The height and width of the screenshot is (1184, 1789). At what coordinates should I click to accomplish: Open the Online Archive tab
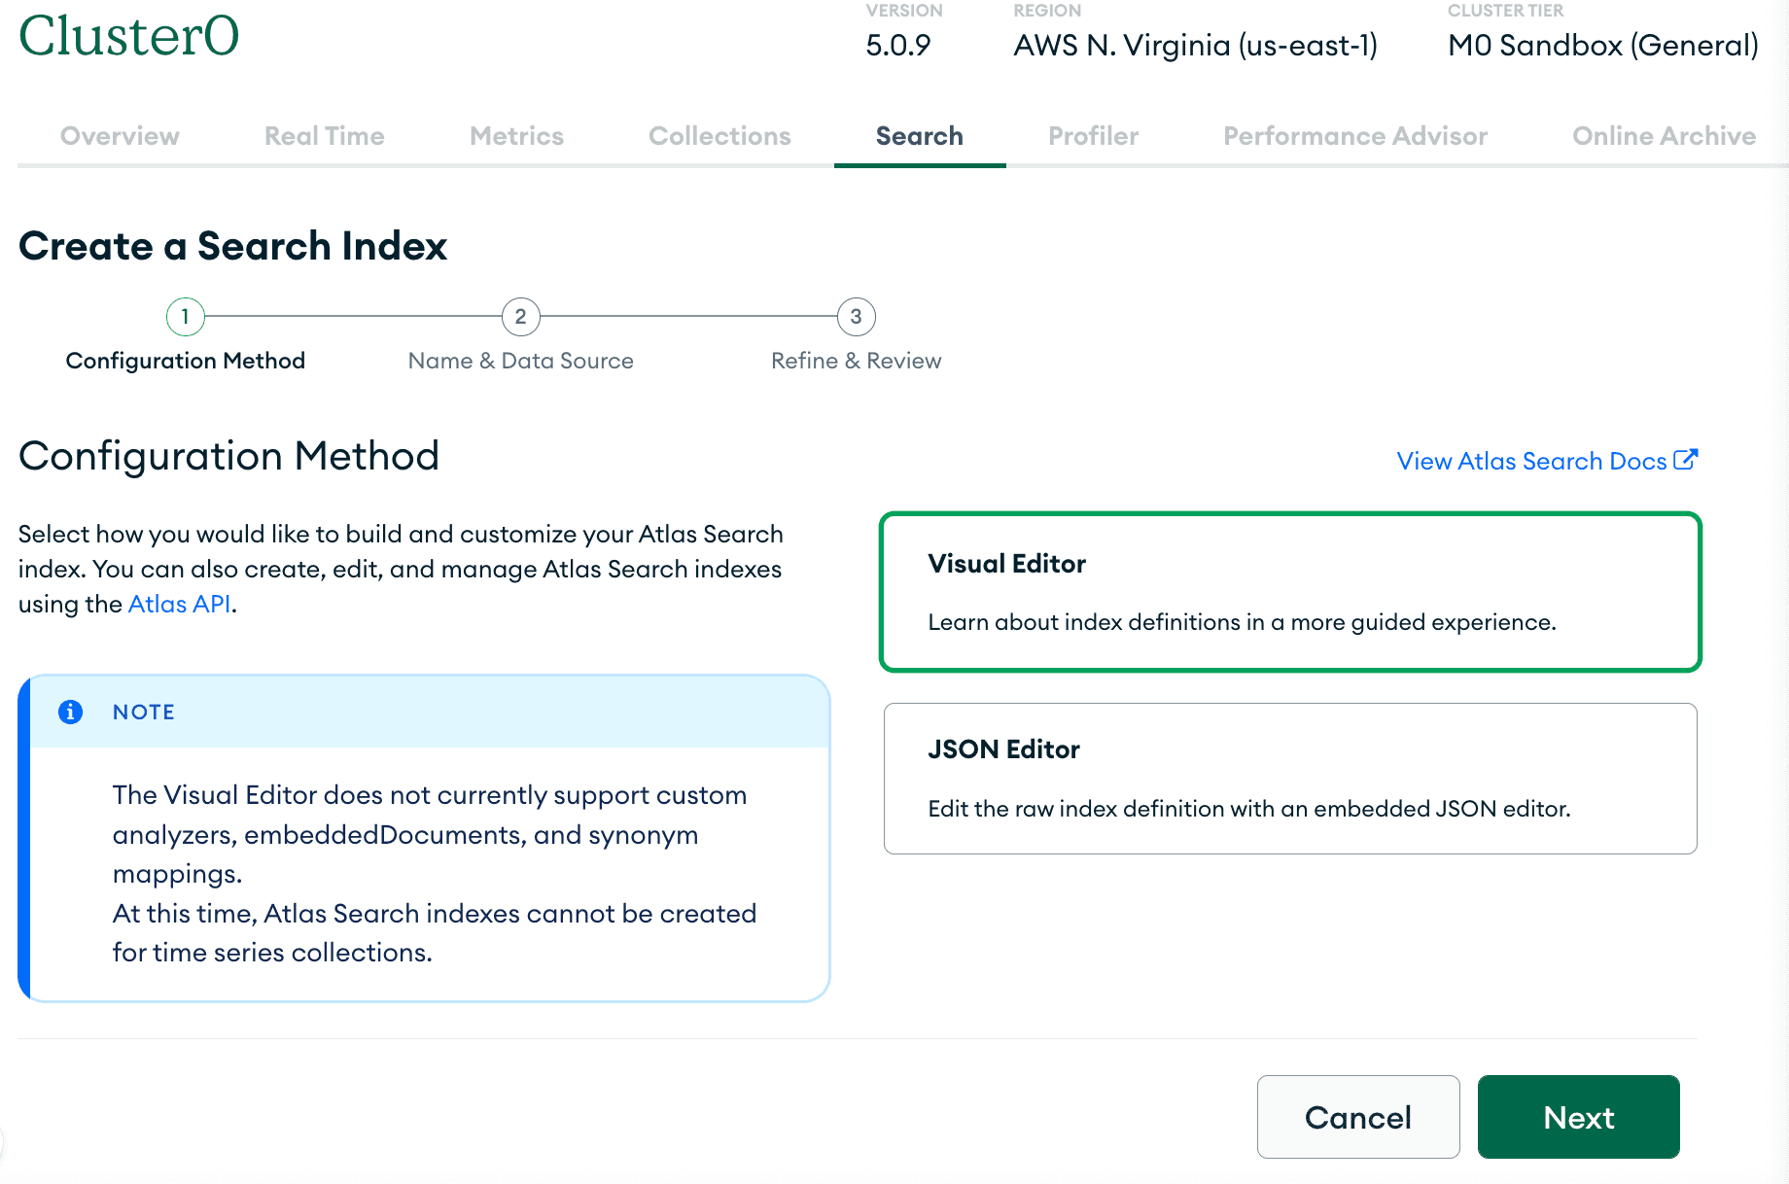tap(1664, 136)
